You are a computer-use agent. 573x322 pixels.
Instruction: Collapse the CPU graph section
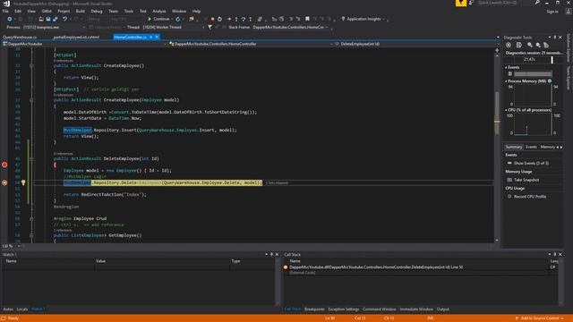506,110
